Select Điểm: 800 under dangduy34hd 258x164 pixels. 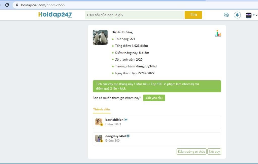coord(113,141)
